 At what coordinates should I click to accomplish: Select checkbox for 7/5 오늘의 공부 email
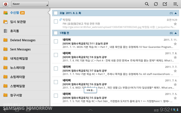(56, 96)
